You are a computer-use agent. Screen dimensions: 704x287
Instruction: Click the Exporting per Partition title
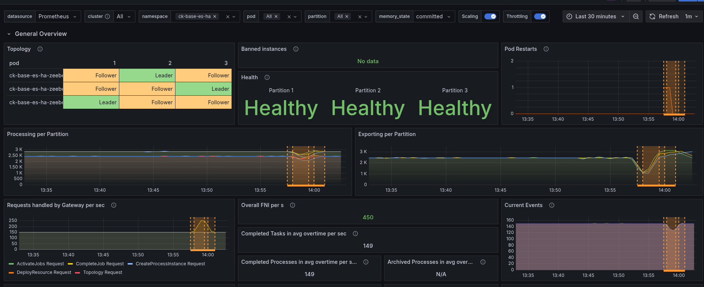pyautogui.click(x=387, y=134)
